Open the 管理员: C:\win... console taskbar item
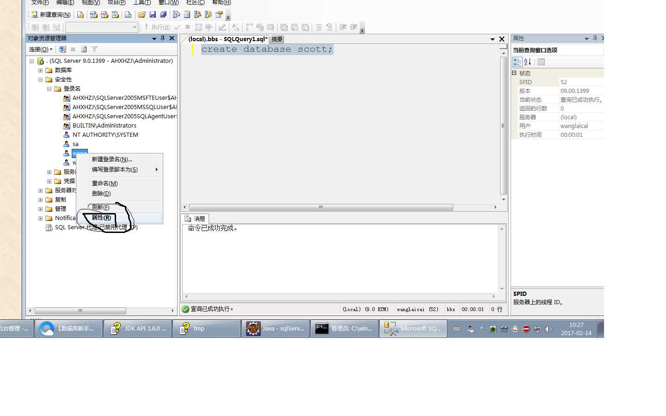 coord(344,329)
